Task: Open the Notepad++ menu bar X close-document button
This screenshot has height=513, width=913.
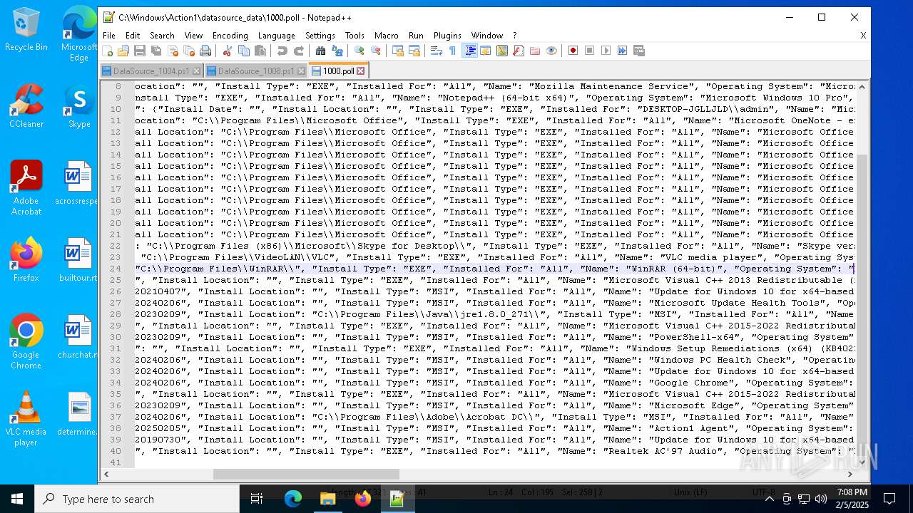Action: point(863,35)
